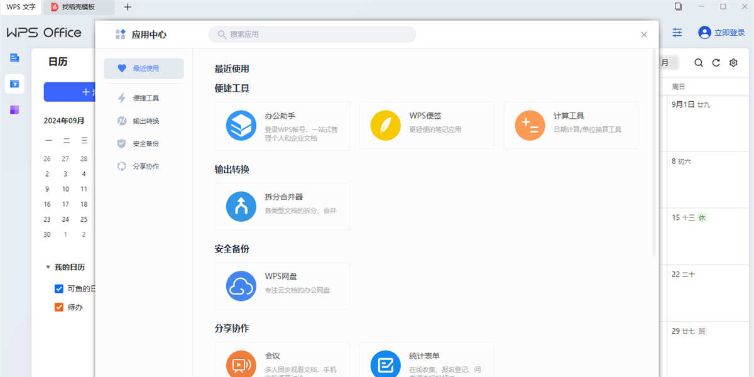
Task: Open the 办公助手 card title
Action: click(x=280, y=116)
